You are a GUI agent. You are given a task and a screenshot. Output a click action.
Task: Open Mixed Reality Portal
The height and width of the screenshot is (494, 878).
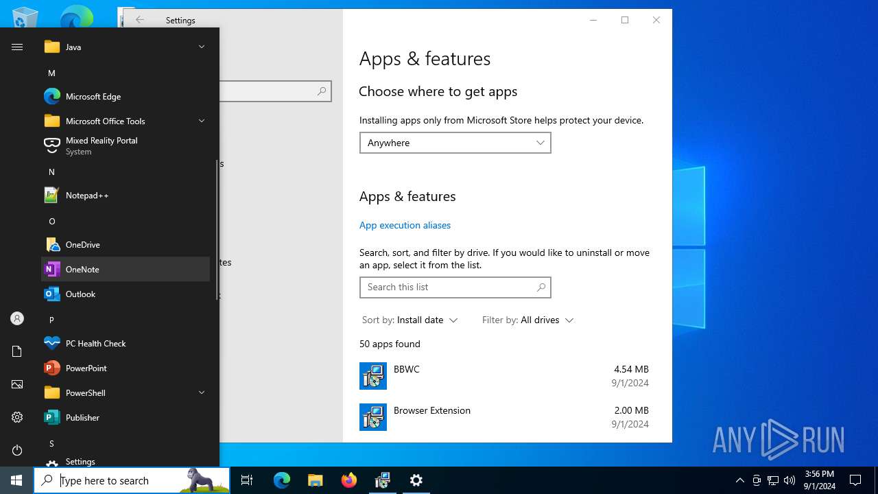pyautogui.click(x=126, y=146)
